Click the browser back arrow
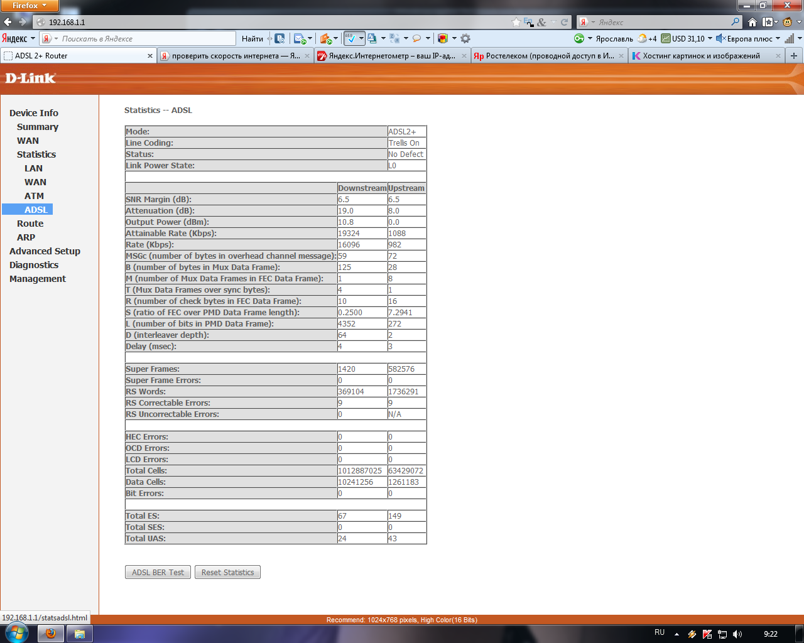 8,22
